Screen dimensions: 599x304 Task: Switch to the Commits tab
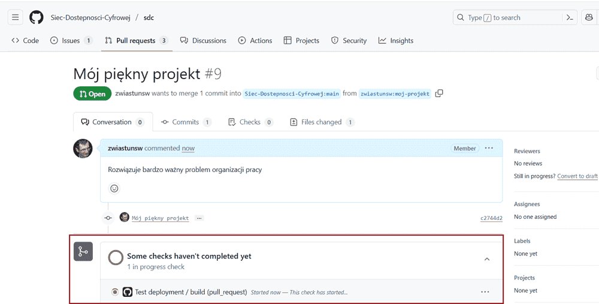click(x=186, y=122)
